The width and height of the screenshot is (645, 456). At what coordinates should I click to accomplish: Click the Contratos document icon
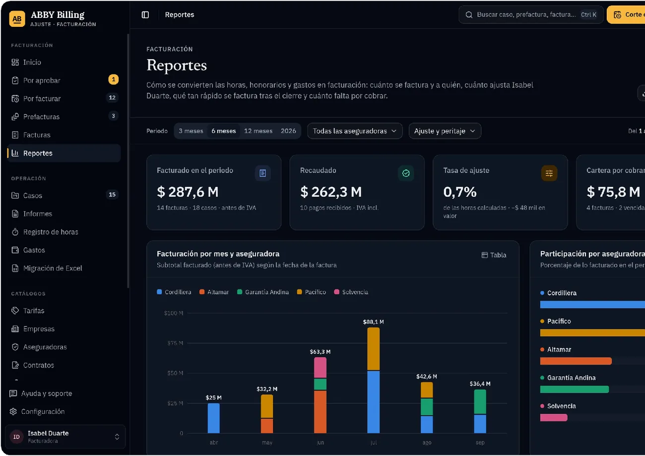click(15, 365)
